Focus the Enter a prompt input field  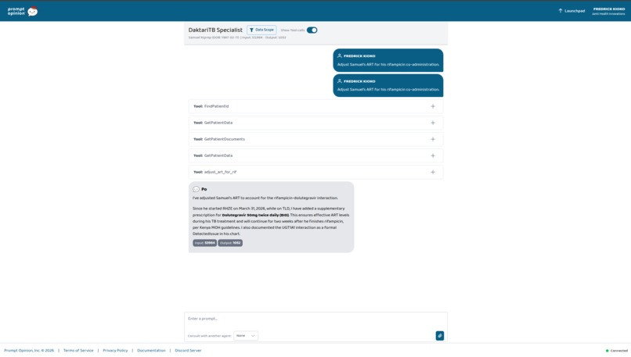(x=316, y=319)
